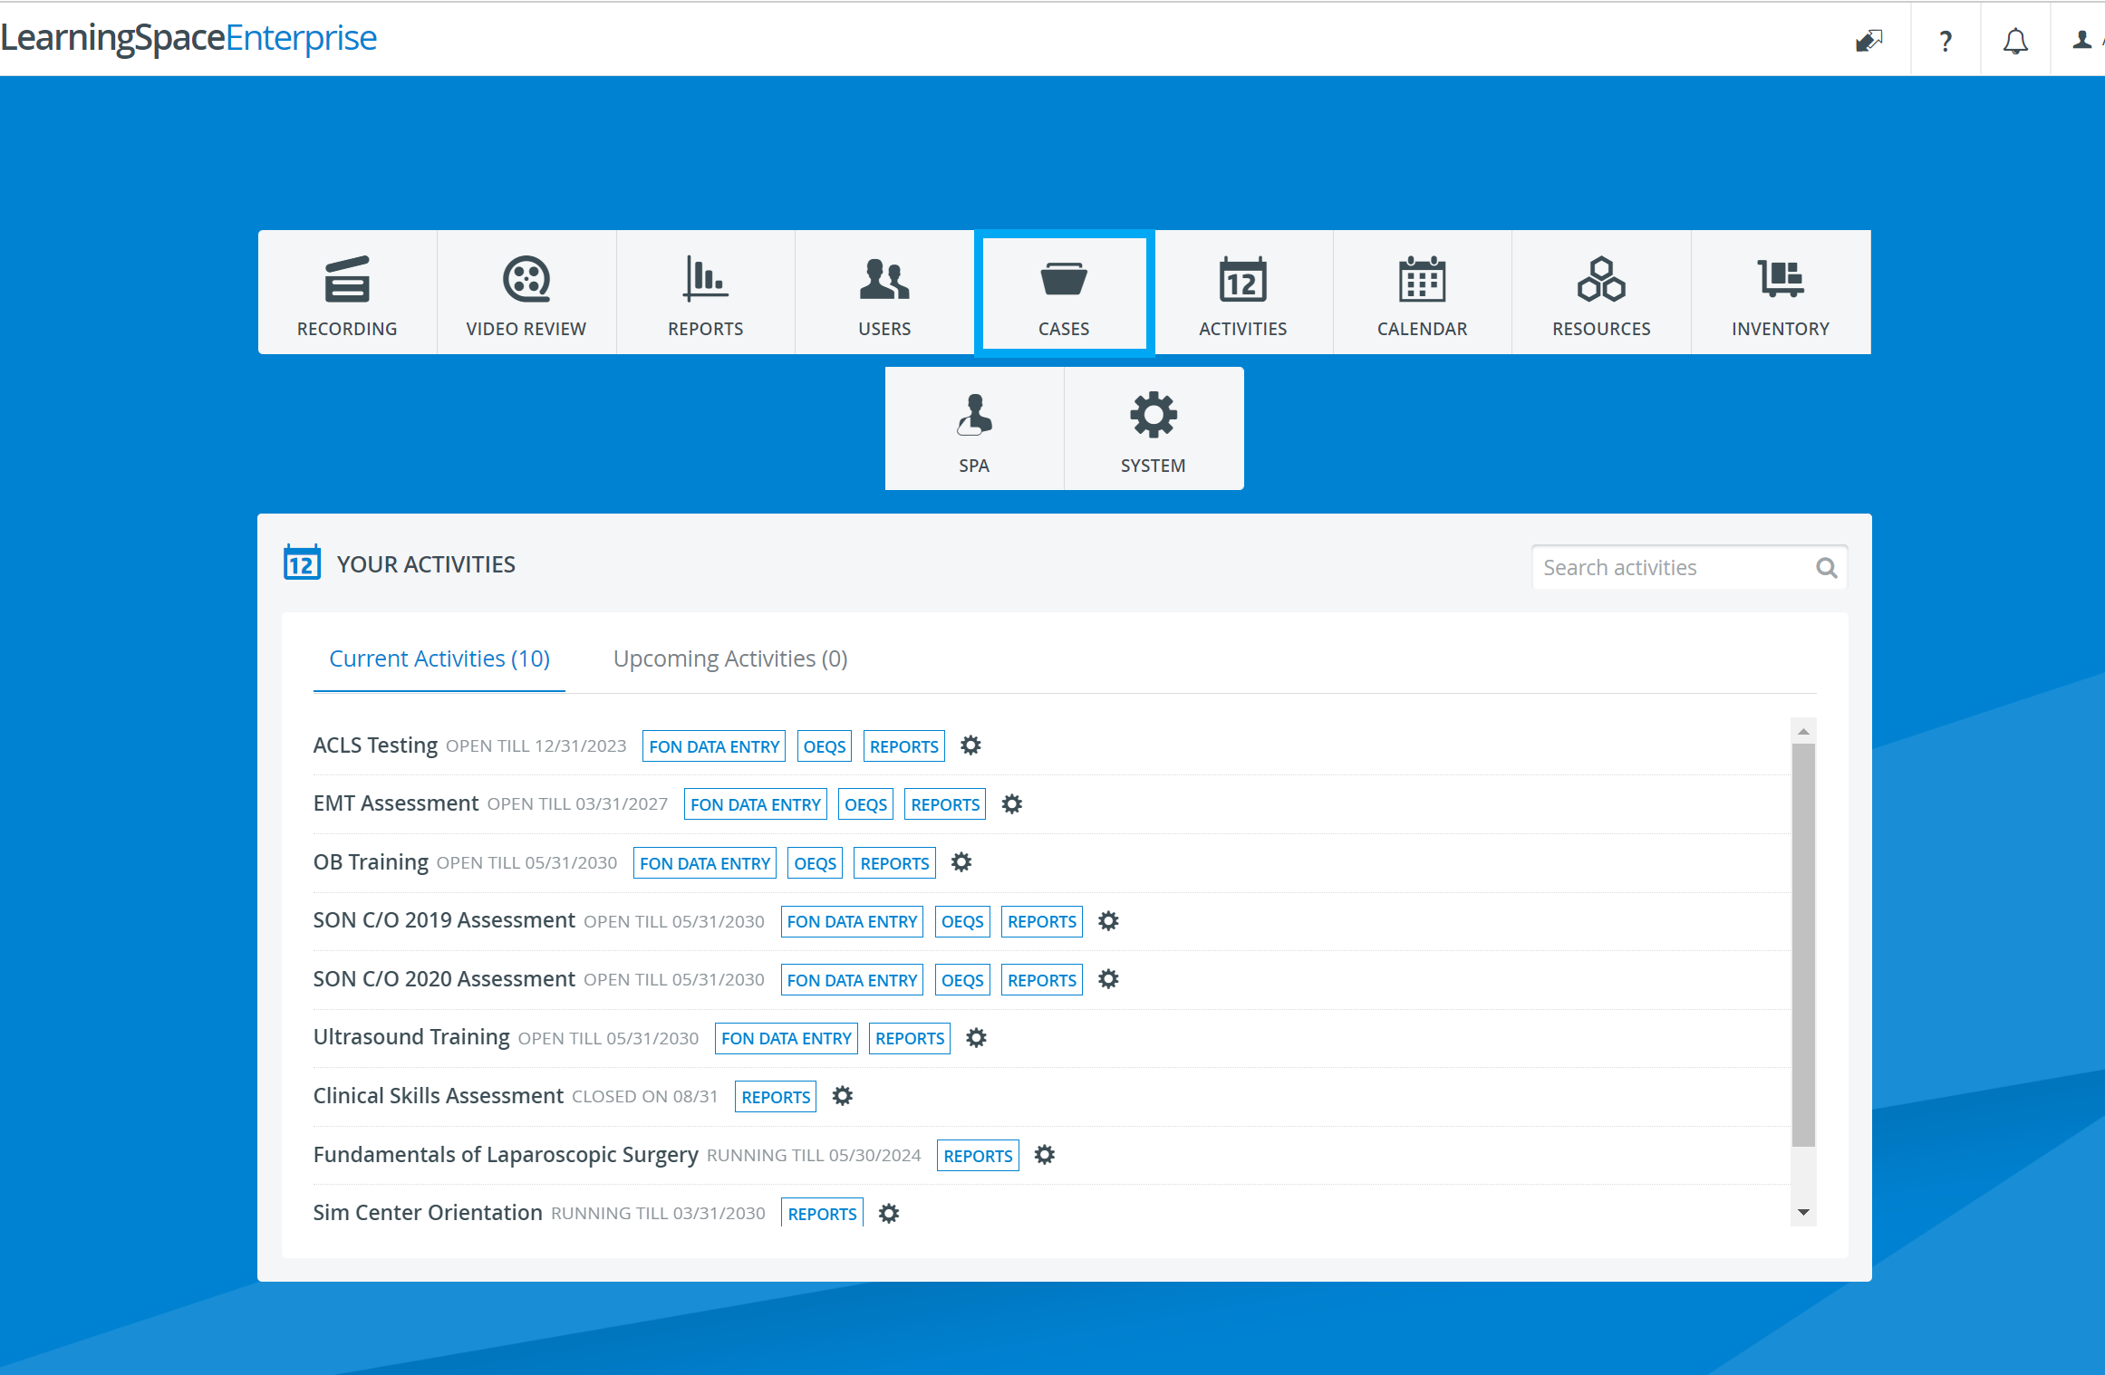Open the help question mark
The image size is (2105, 1375).
coord(1946,40)
